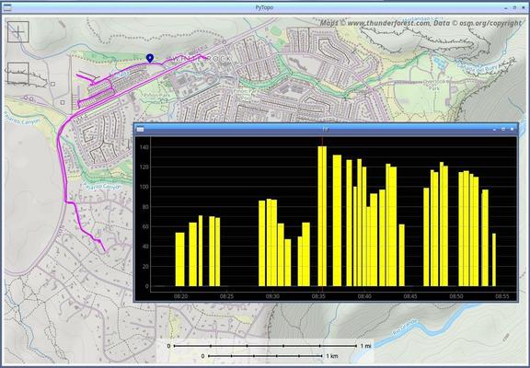Click the 08:25 time axis label
Screen dimensions: 530x368
(x=226, y=296)
